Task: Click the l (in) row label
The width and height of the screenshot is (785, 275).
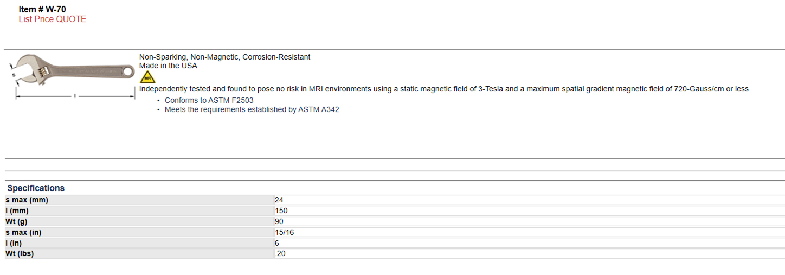Action: [139, 243]
